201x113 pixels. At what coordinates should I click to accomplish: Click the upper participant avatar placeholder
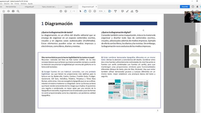195,52
